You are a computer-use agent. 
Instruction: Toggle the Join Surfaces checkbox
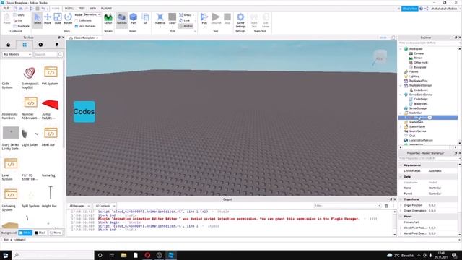tap(77, 26)
